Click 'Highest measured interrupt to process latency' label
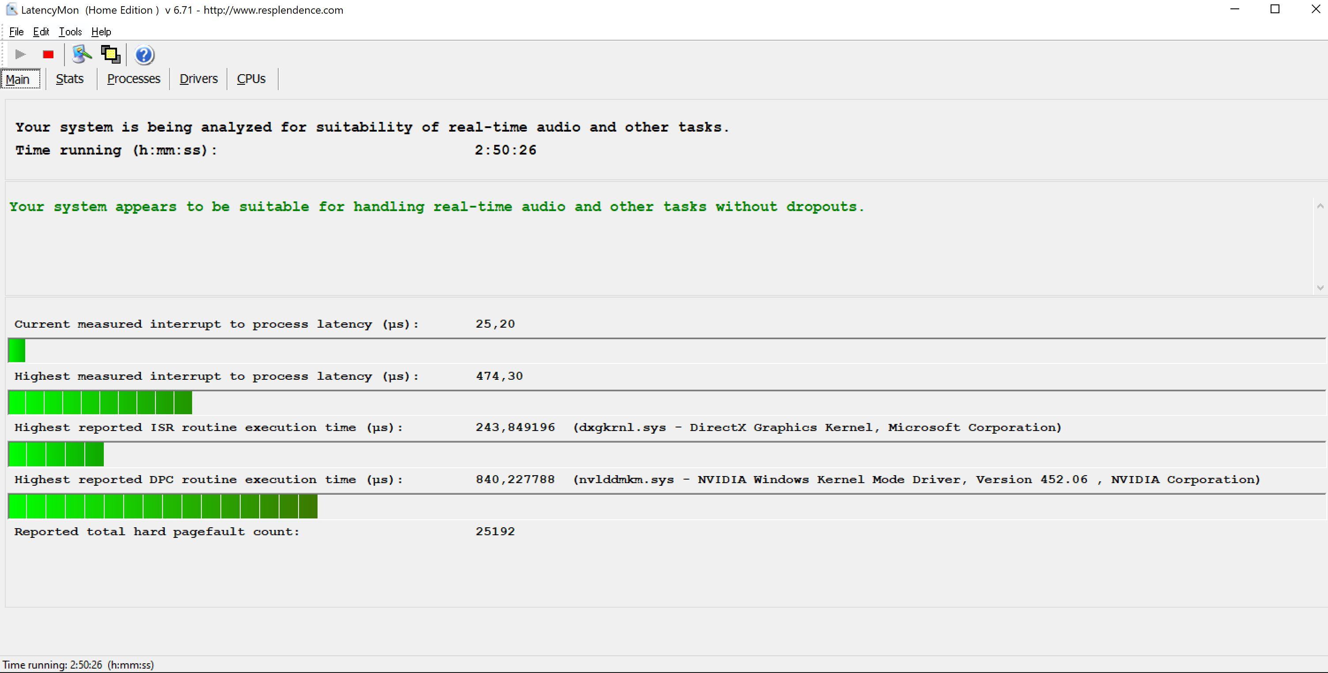 pyautogui.click(x=216, y=376)
